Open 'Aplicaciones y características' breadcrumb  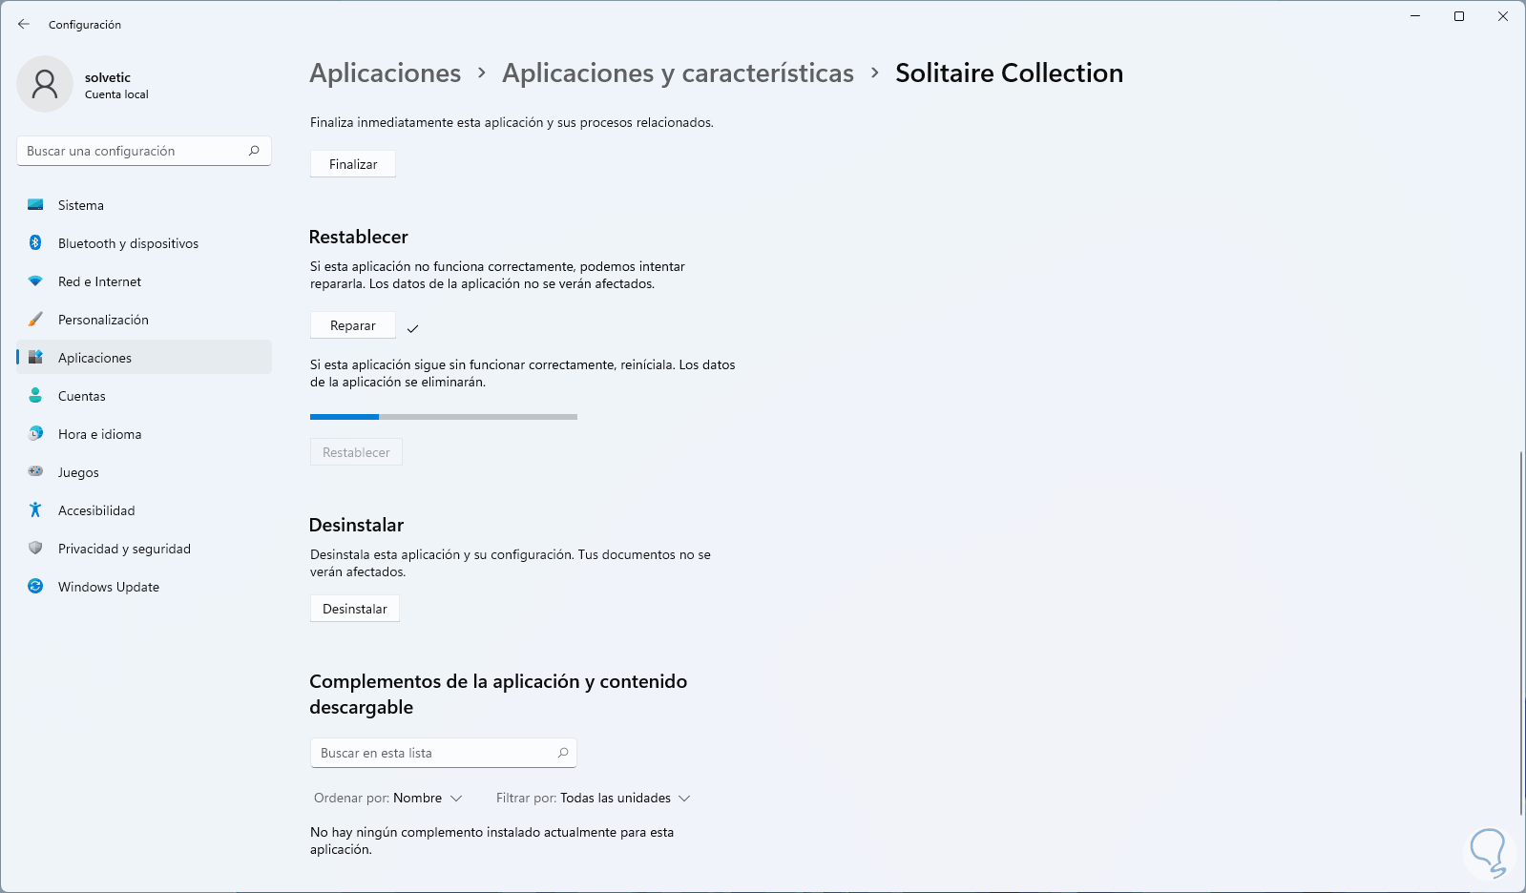[678, 73]
